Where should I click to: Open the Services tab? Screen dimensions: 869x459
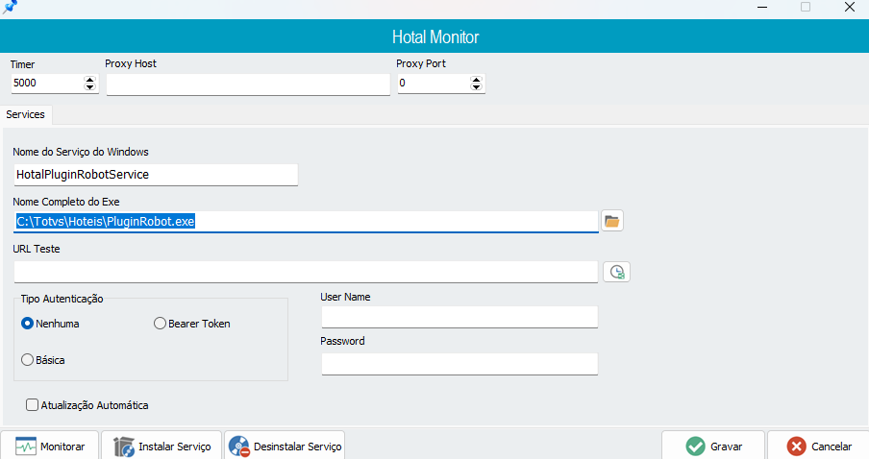(26, 114)
